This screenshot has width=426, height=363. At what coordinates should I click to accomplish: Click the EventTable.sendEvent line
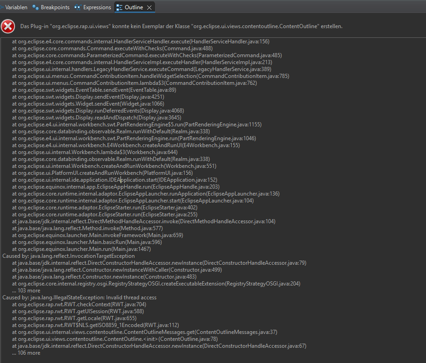click(94, 90)
